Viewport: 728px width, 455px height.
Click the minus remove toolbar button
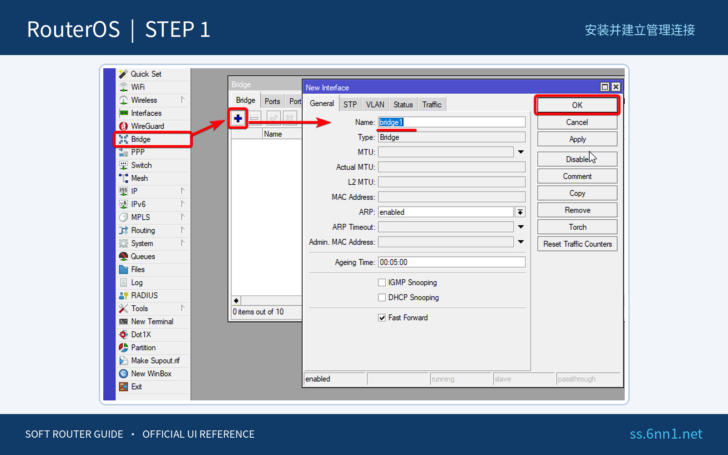pos(254,119)
